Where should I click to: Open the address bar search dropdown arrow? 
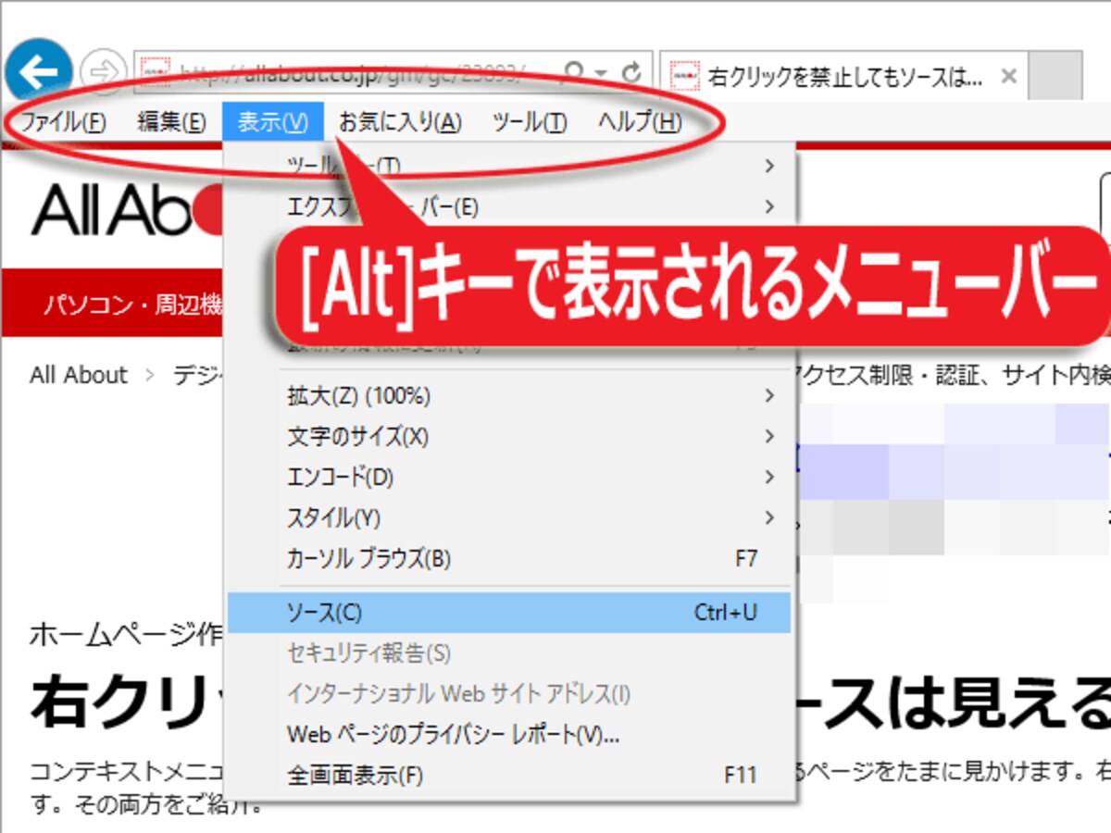(x=601, y=73)
